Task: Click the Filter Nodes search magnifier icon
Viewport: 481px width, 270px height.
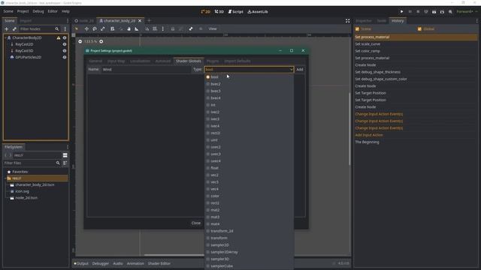Action: coord(57,28)
